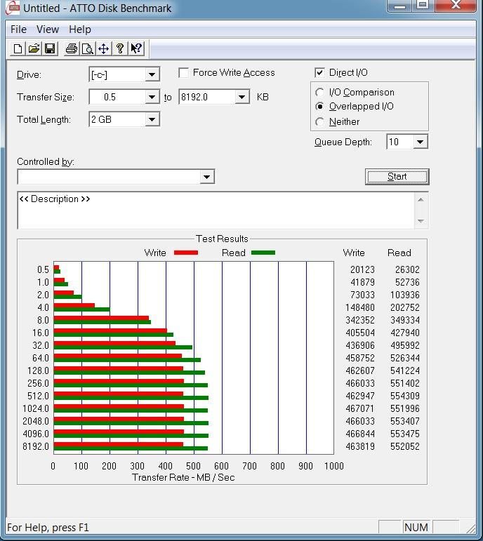This screenshot has height=541, width=483.
Task: Choose the Neither radio option
Action: 320,122
